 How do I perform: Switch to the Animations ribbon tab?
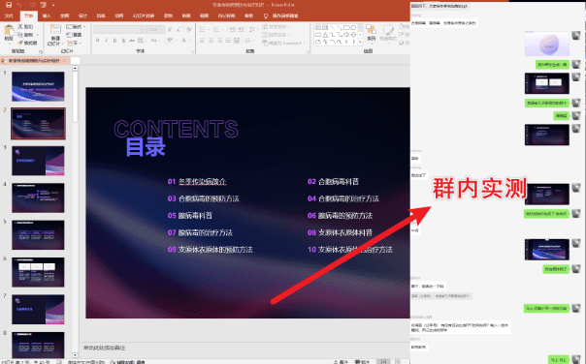(x=118, y=15)
